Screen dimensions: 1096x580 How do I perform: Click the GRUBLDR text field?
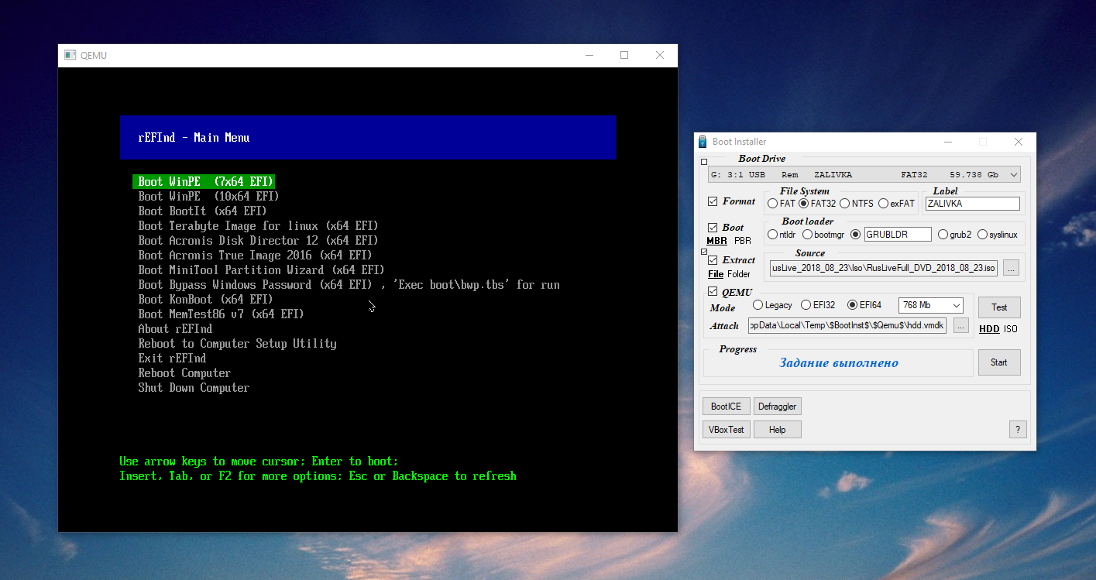point(898,235)
